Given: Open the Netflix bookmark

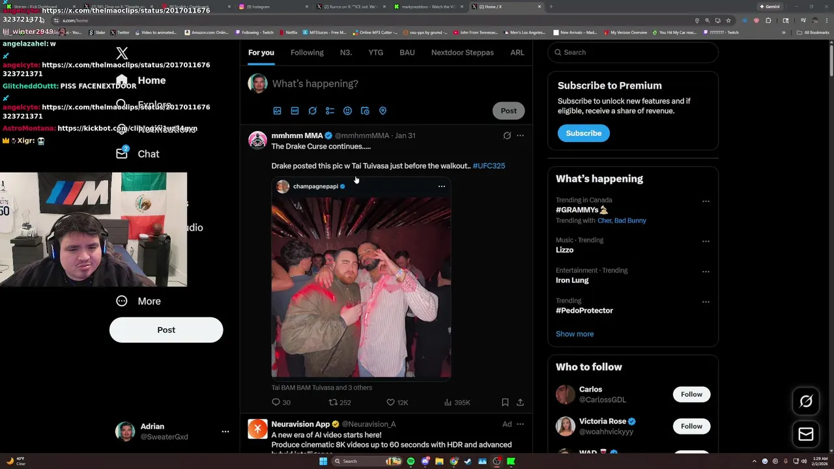Looking at the screenshot, I should point(289,32).
